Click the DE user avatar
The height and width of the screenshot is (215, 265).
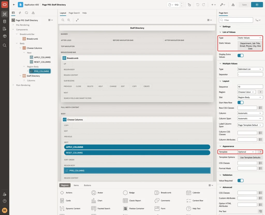click(x=5, y=210)
